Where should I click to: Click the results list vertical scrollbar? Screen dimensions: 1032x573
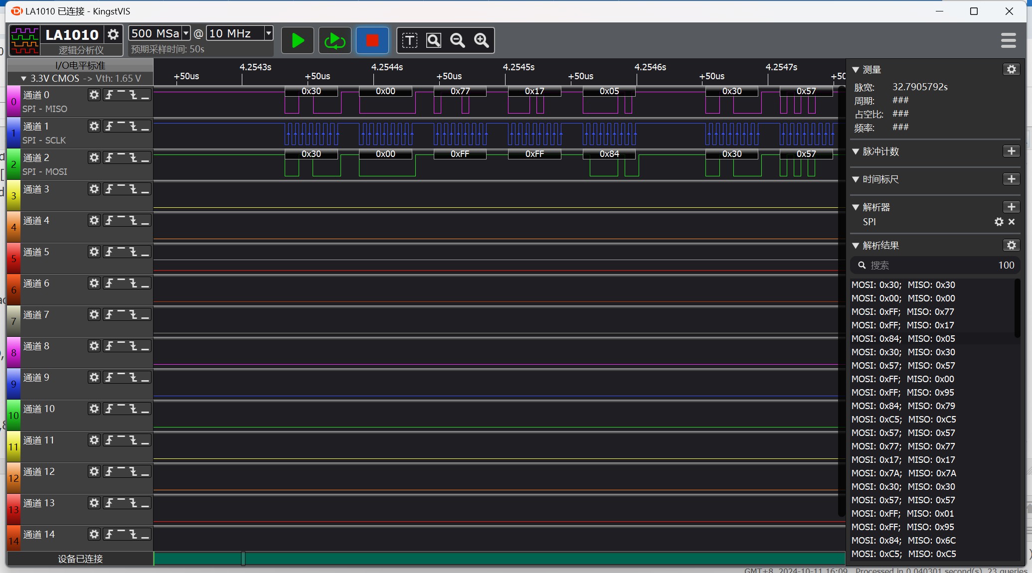(1017, 309)
